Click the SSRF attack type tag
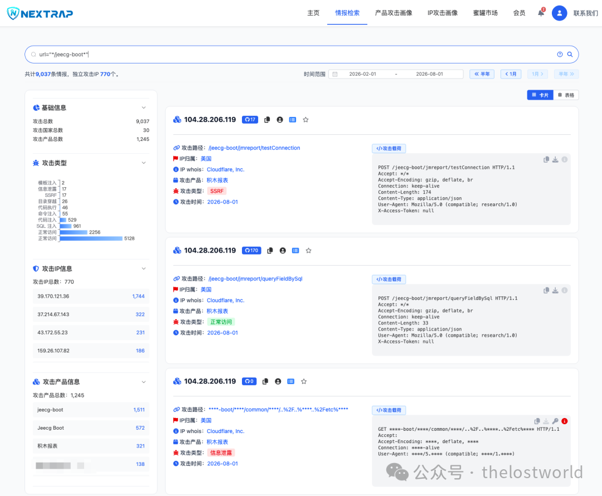 click(217, 191)
